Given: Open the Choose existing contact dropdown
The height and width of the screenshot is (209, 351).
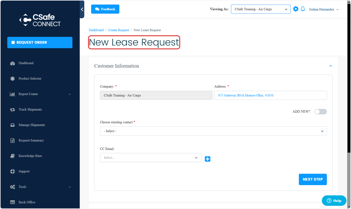Looking at the screenshot, I should [x=213, y=131].
